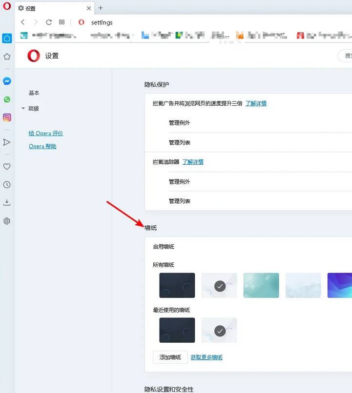Select 基本 in settings sidebar

34,93
